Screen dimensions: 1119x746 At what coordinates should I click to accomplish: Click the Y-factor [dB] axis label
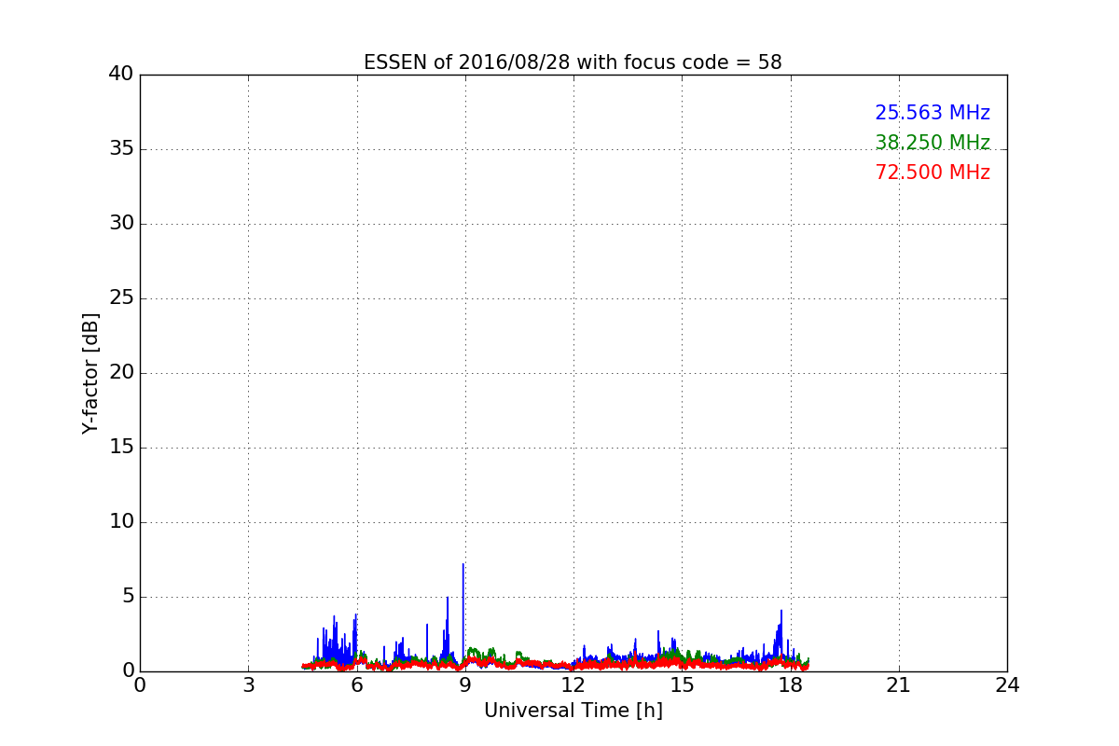pos(90,373)
